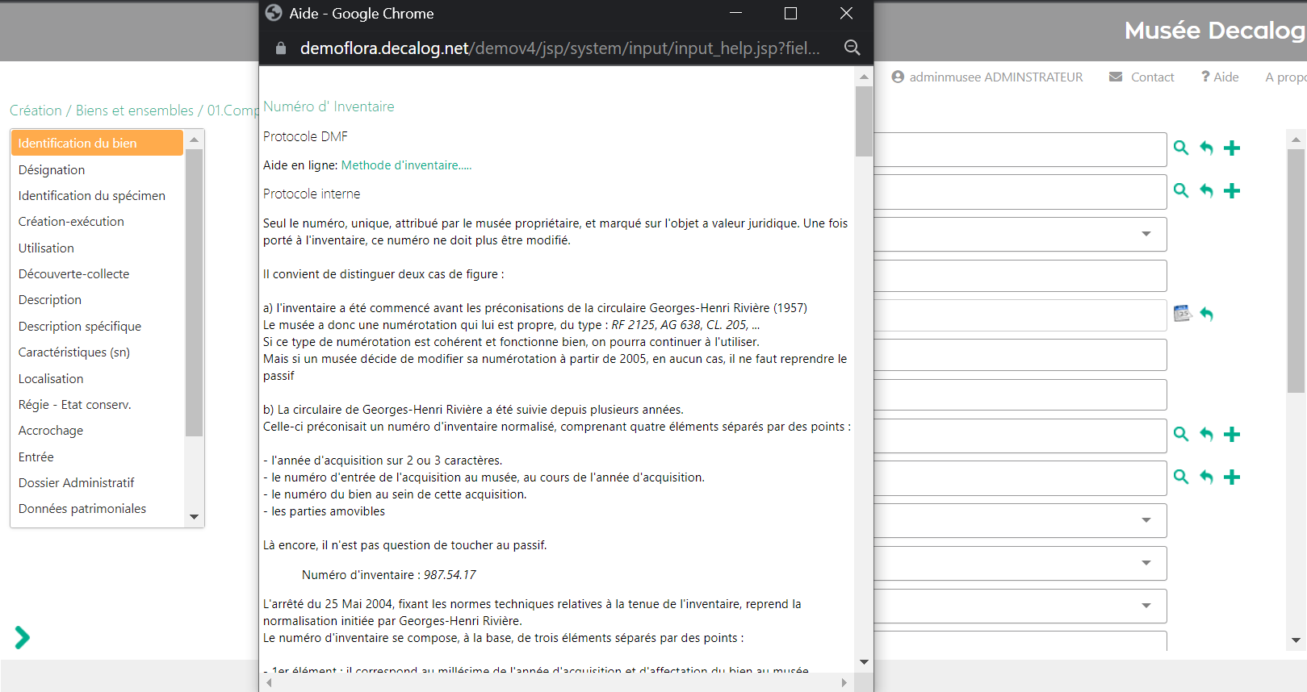The image size is (1307, 692).
Task: Click Biens et ensembles breadcrumb
Action: click(135, 110)
